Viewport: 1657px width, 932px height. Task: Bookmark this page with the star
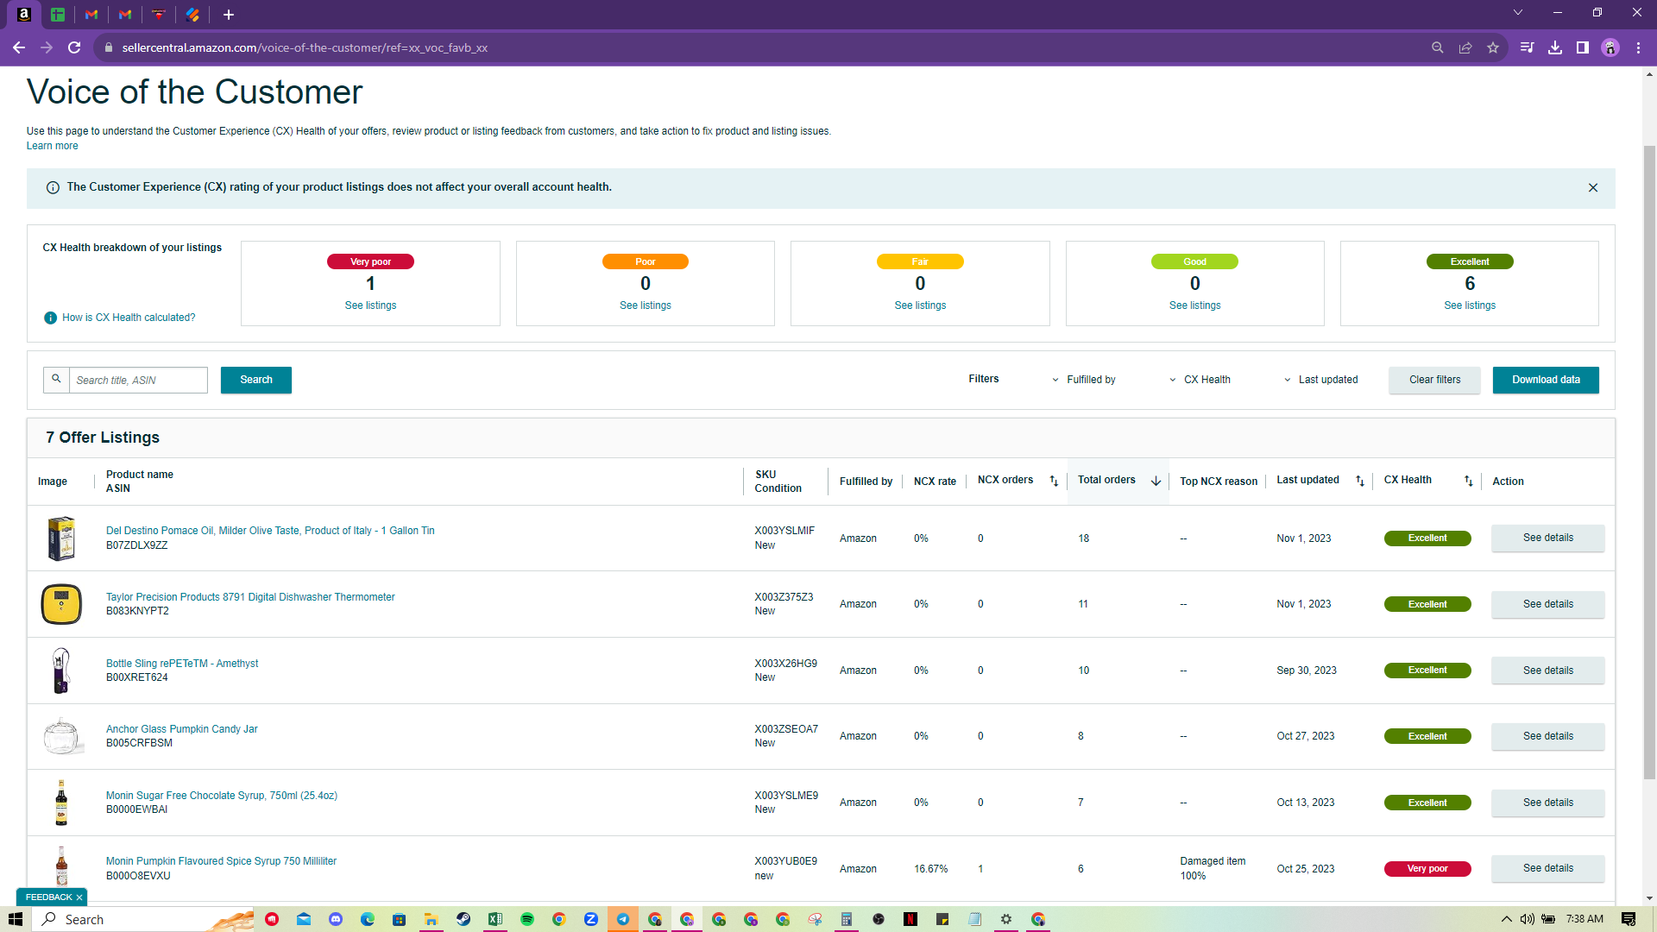(x=1493, y=47)
